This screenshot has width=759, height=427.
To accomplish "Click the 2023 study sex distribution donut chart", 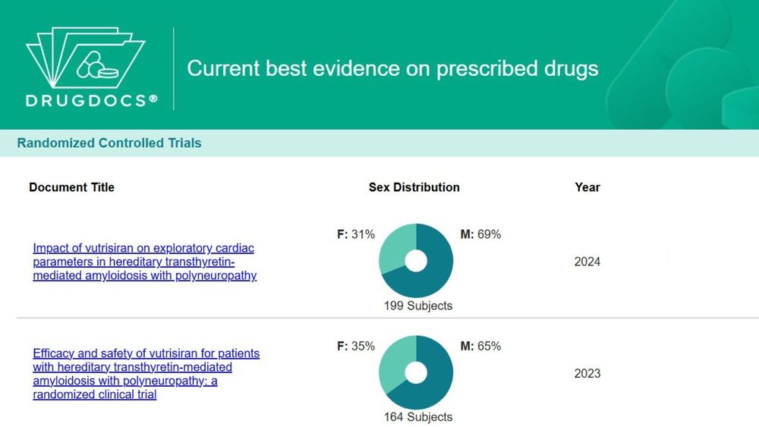I will 416,372.
